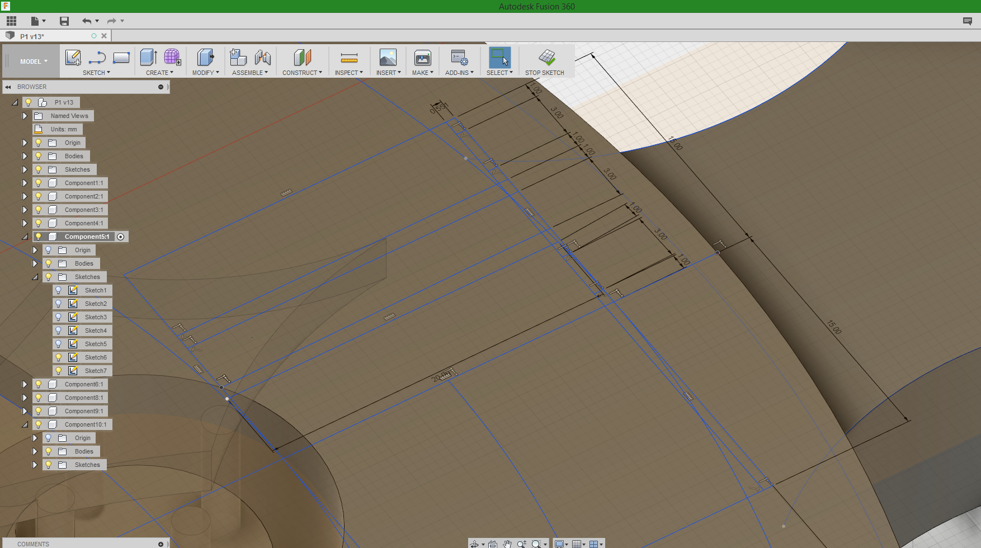Collapse the BROWSER panel arrows
The height and width of the screenshot is (548, 981).
pos(8,87)
